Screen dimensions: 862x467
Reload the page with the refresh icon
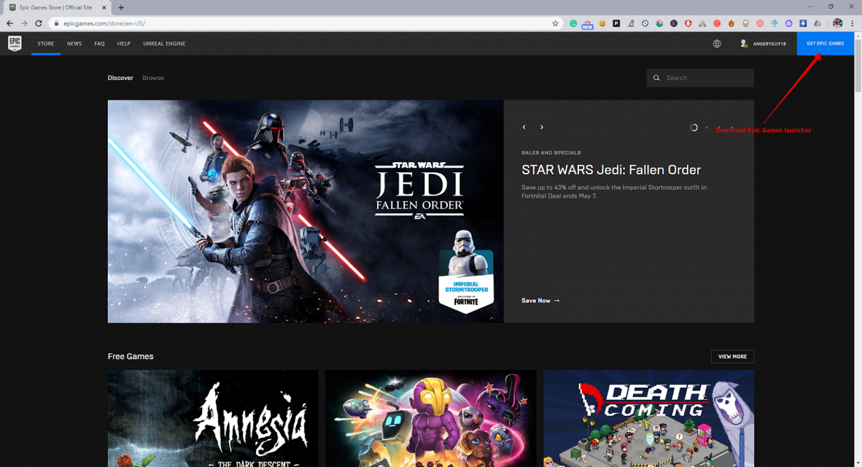pyautogui.click(x=39, y=23)
